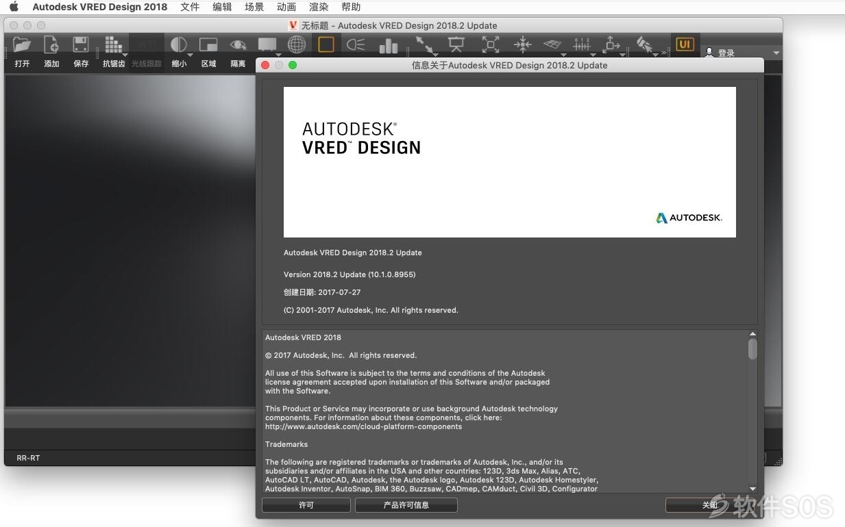Expand the 缩小 downscale dropdown arrow
The image size is (845, 527).
[190, 55]
